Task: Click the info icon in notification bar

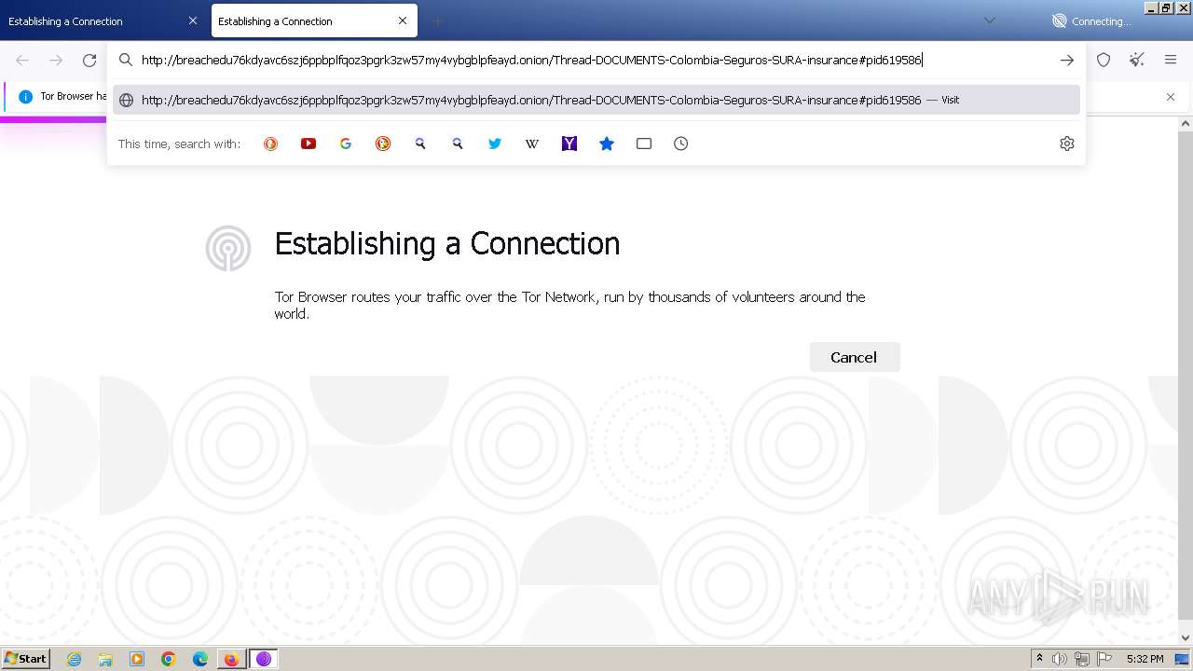Action: 25,96
